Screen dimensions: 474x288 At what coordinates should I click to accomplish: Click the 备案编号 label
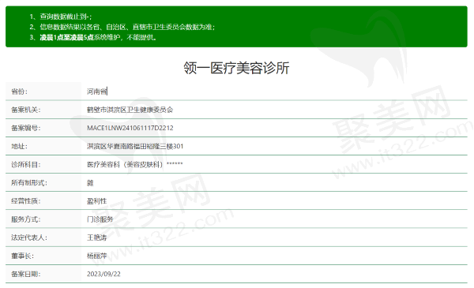[26, 128]
